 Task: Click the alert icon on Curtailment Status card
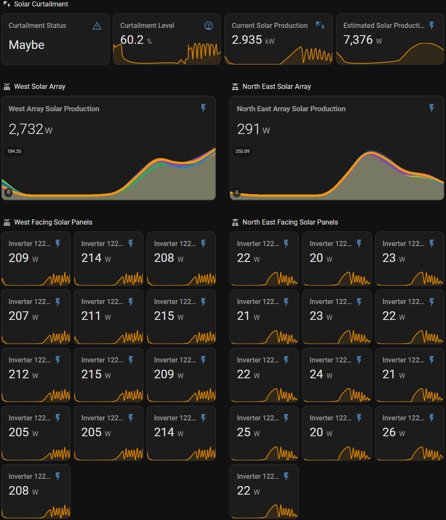pyautogui.click(x=97, y=26)
